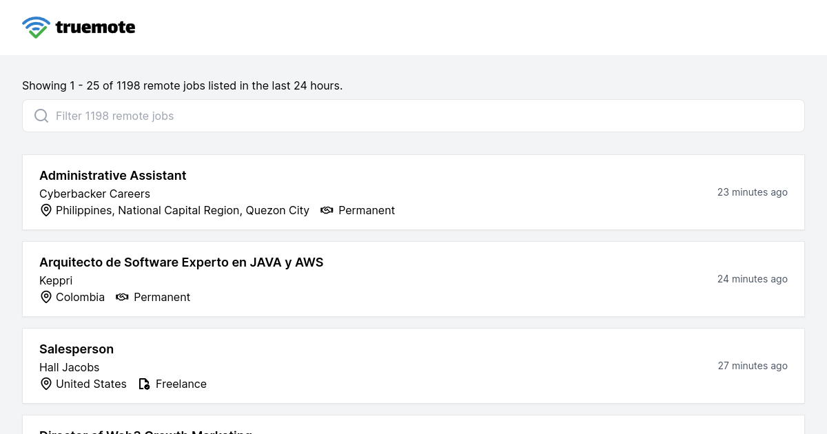827x434 pixels.
Task: Open the Salesperson job listing
Action: pyautogui.click(x=76, y=349)
